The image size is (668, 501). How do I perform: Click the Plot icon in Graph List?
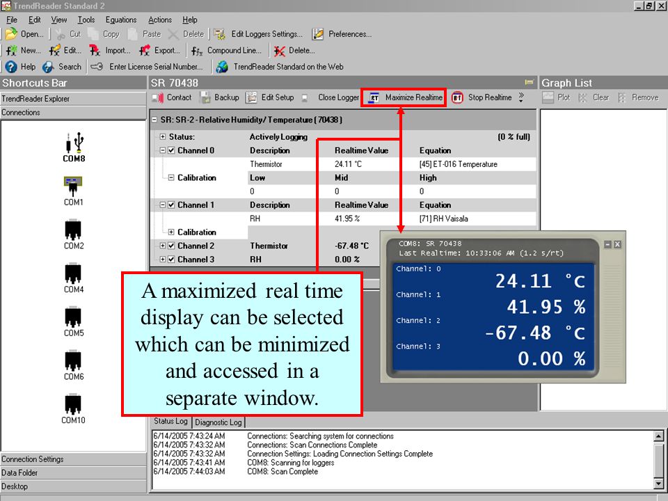548,97
